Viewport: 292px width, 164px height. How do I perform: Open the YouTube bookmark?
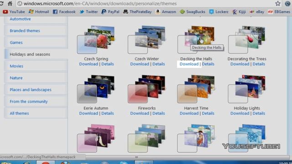pyautogui.click(x=14, y=12)
